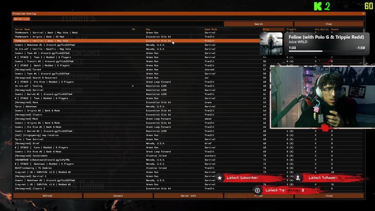The height and width of the screenshot is (211, 375).
Task: Sort by Players column header
Action: click(x=291, y=29)
